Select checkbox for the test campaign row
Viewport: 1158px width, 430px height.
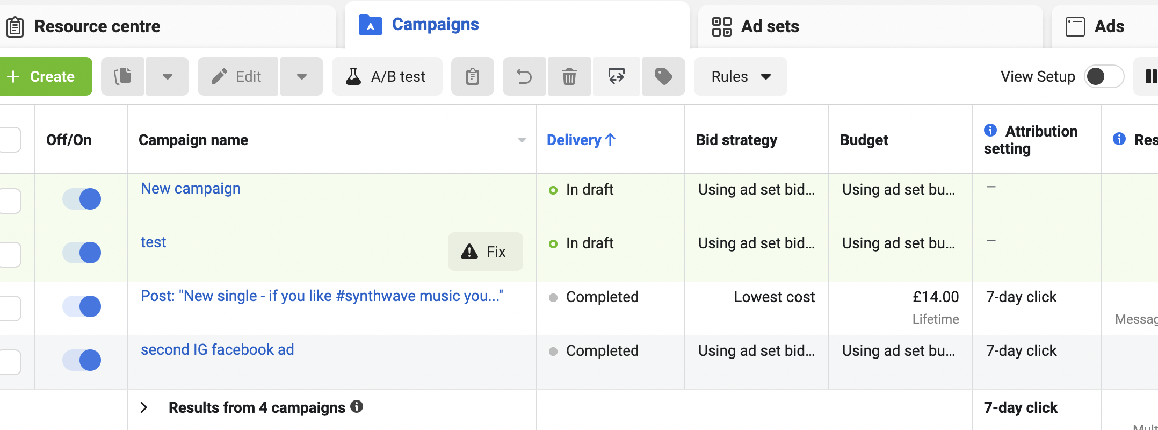point(10,254)
